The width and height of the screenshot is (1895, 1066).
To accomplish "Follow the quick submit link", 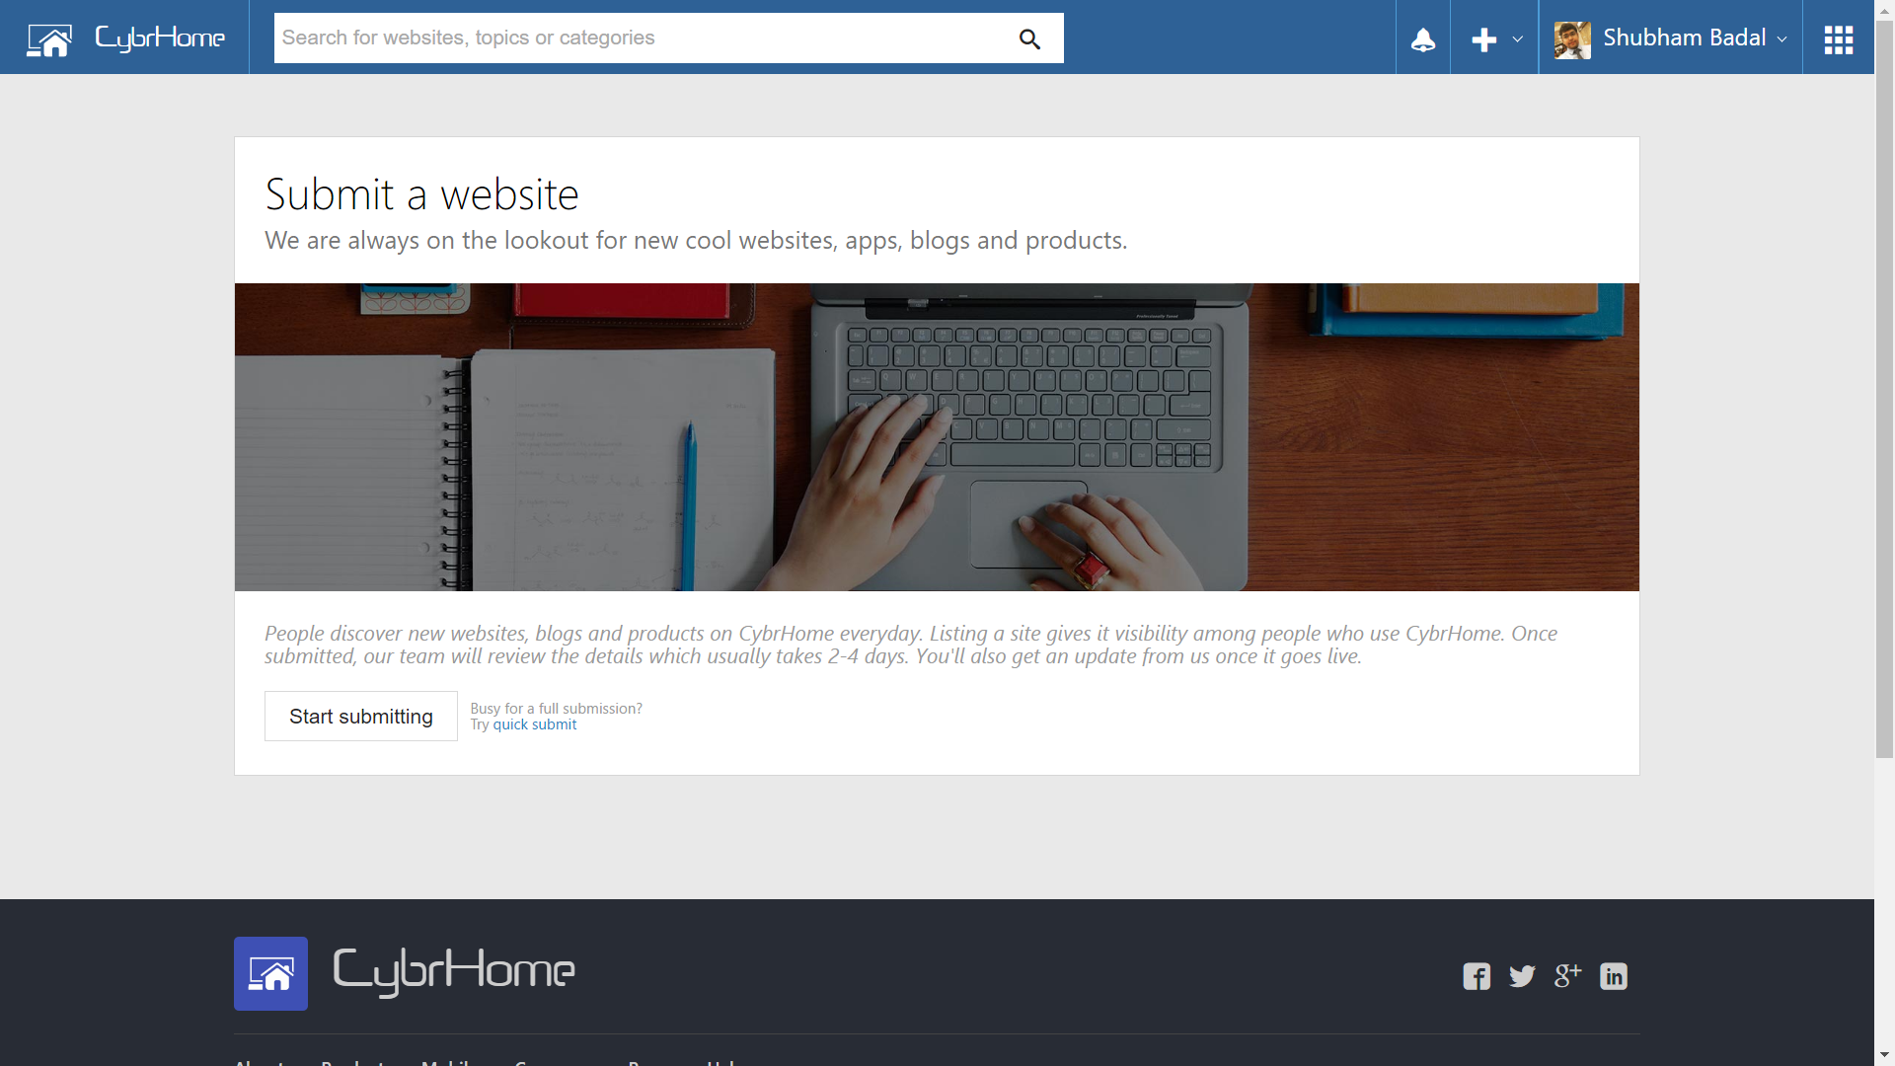I will coord(534,724).
